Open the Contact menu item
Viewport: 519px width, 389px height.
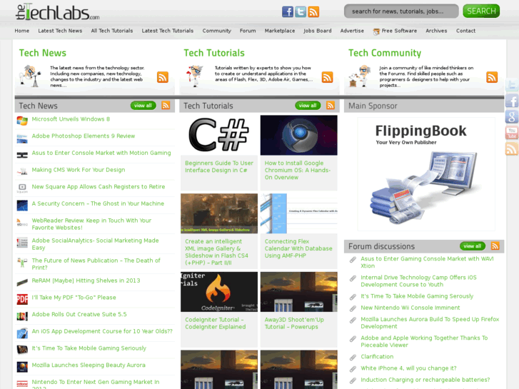tap(465, 31)
